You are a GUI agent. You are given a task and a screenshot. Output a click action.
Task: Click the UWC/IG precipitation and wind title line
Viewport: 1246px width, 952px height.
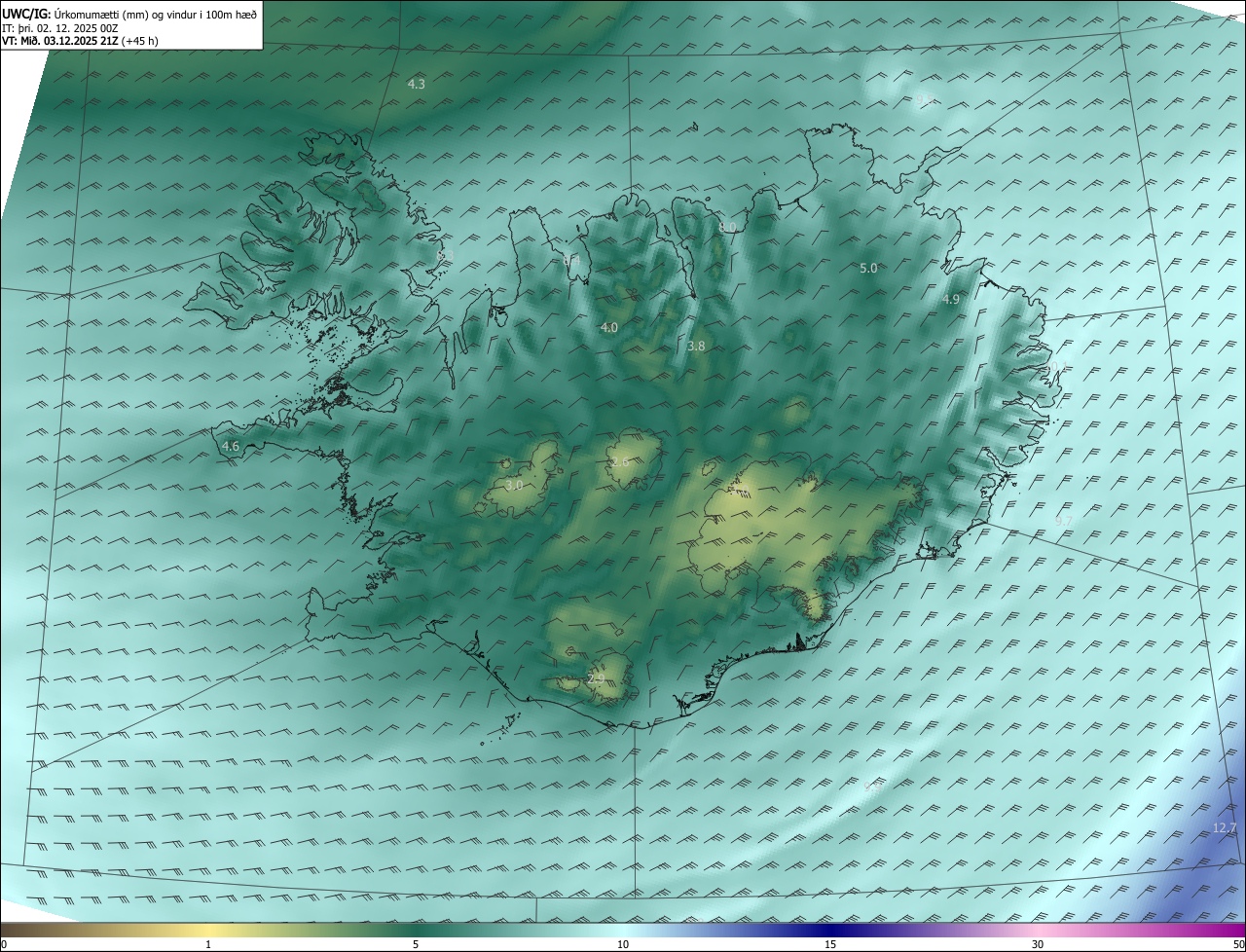tap(129, 14)
